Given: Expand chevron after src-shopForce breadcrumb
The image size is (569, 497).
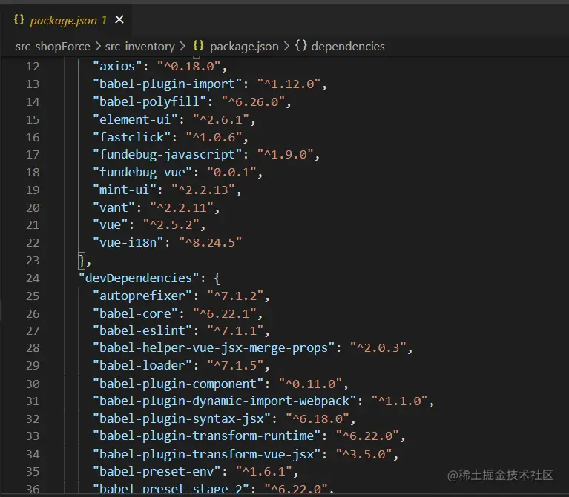Looking at the screenshot, I should pos(98,47).
